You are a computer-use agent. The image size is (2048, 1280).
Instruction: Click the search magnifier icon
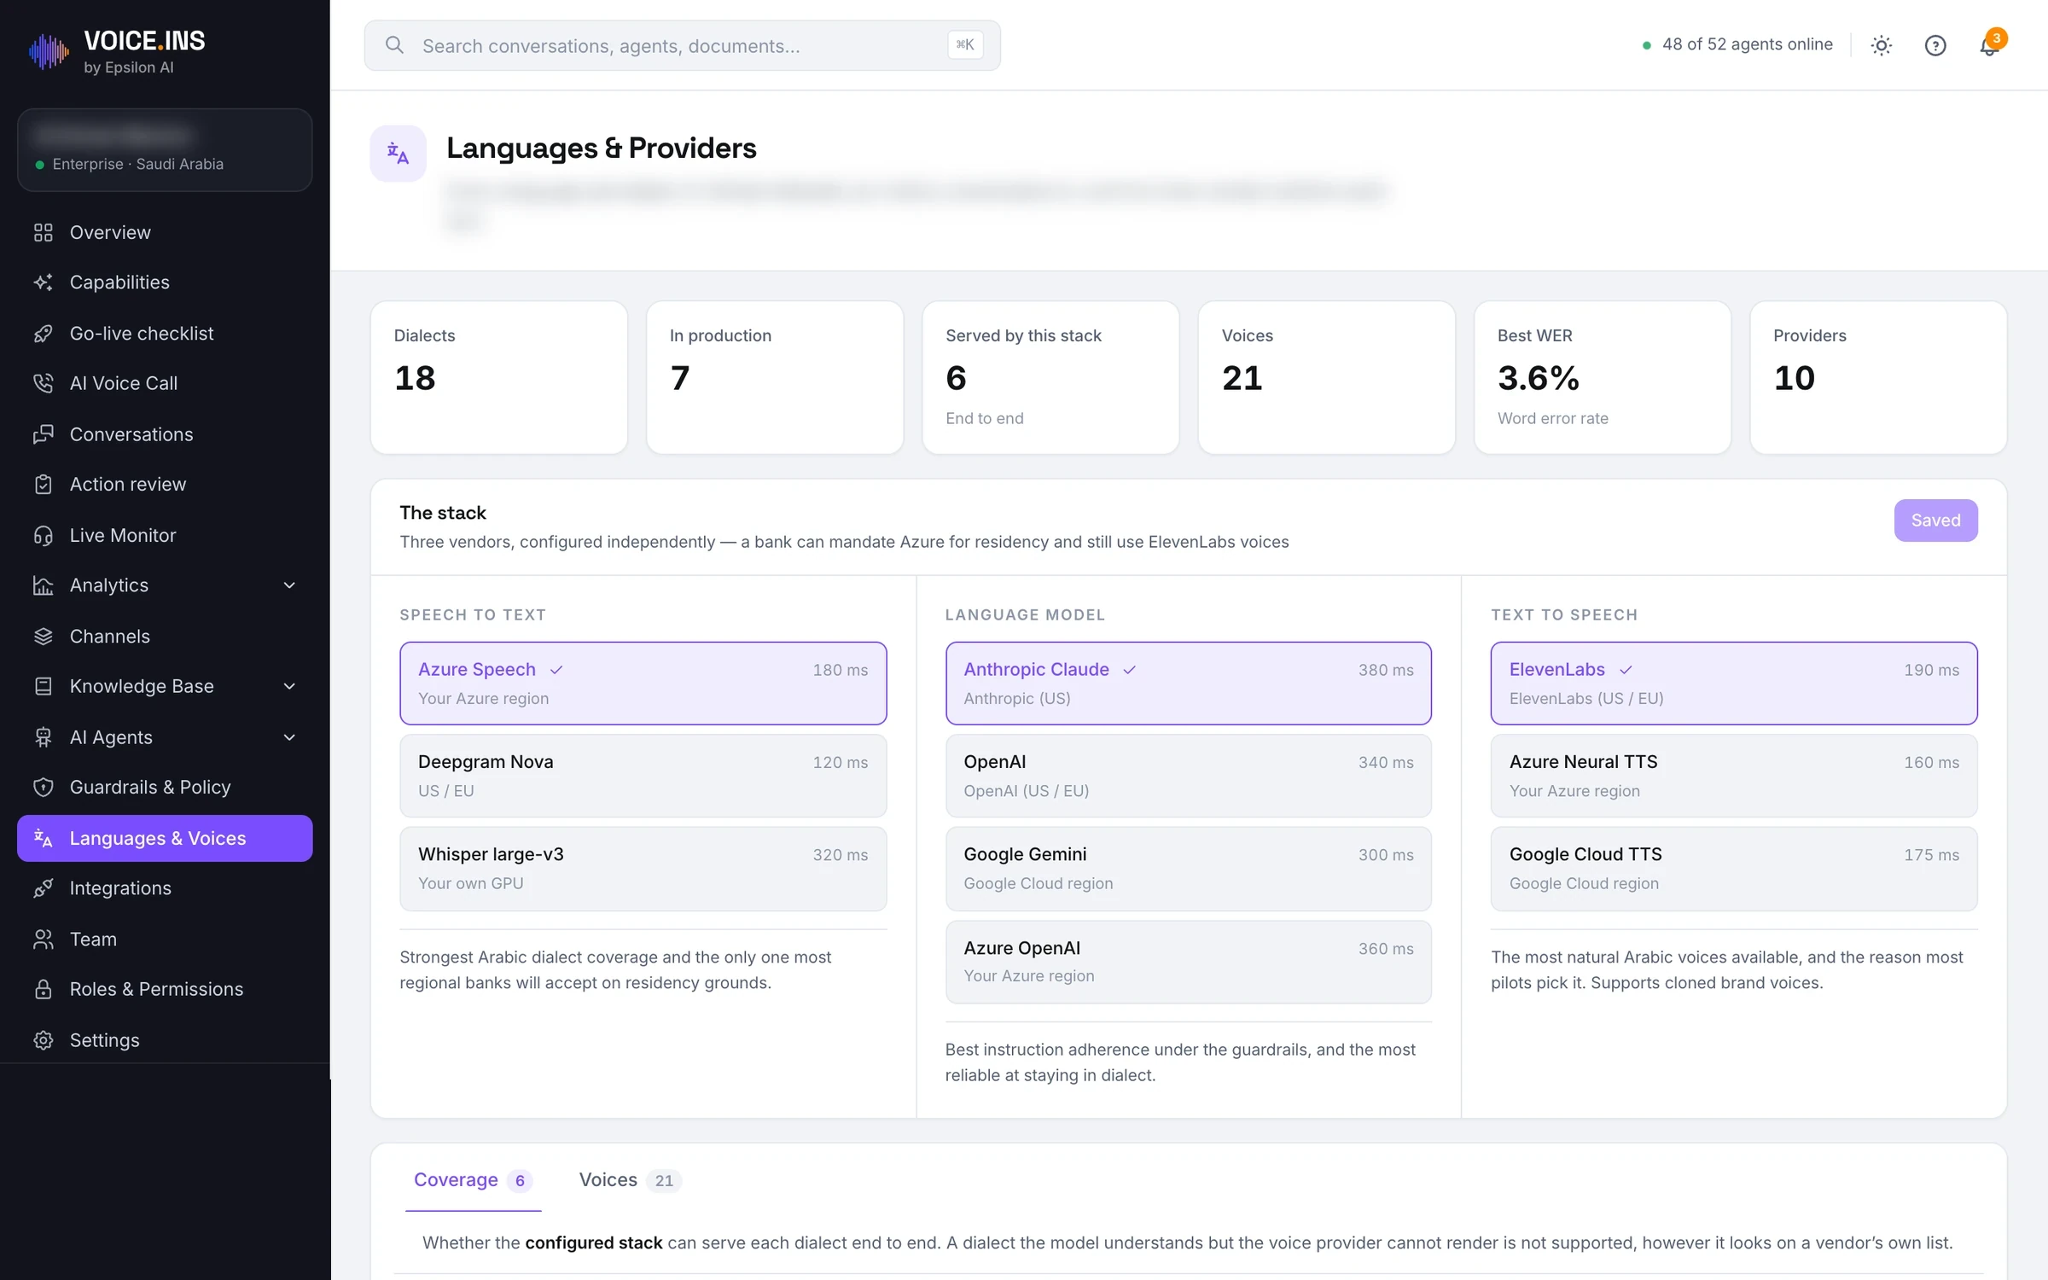tap(394, 45)
